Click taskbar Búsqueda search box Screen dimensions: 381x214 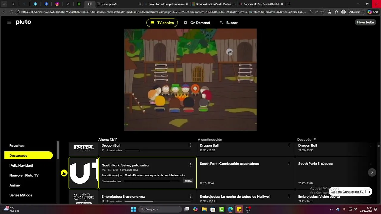[161, 209]
